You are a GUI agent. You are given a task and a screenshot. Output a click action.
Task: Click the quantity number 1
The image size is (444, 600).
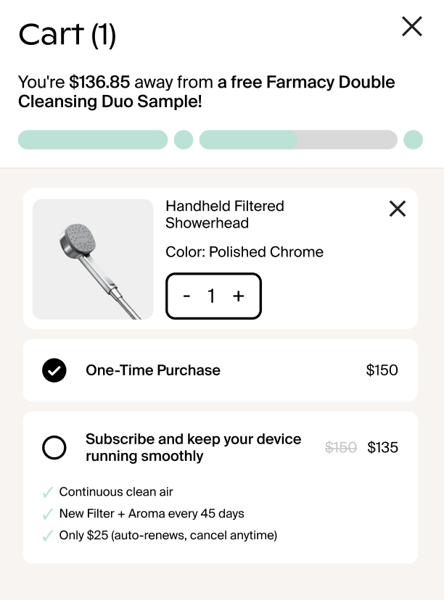click(x=213, y=296)
